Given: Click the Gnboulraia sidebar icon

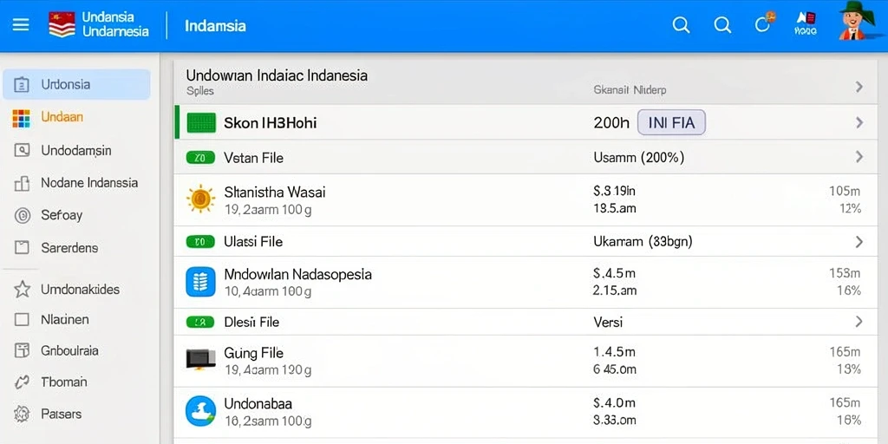Looking at the screenshot, I should 22,351.
